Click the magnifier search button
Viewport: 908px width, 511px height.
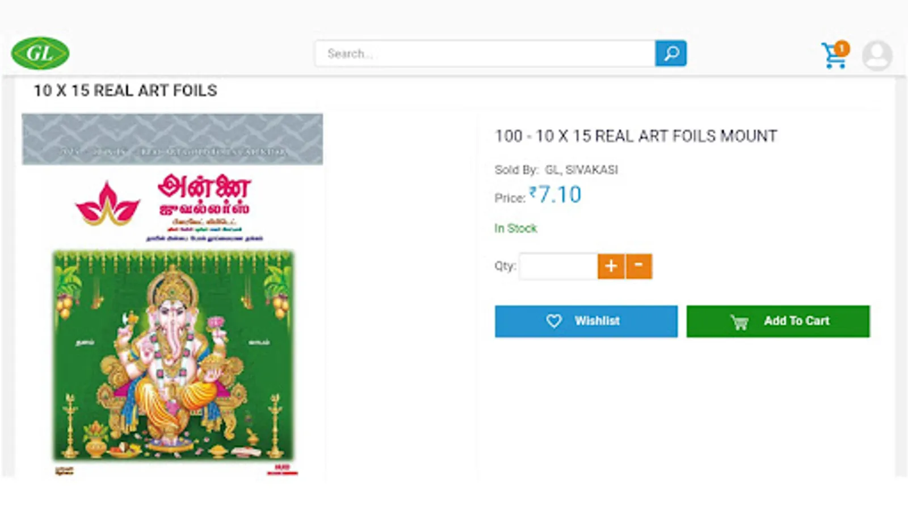671,53
